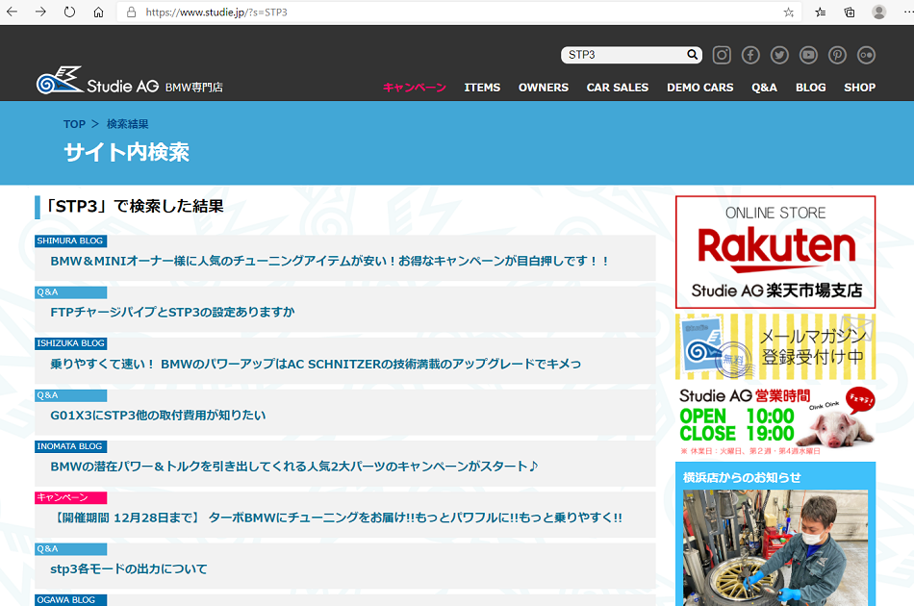Visit Studie AG Instagram icon

pyautogui.click(x=722, y=55)
